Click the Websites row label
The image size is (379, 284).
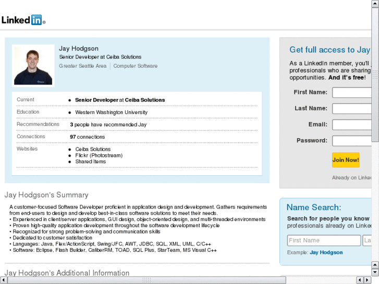[27, 149]
